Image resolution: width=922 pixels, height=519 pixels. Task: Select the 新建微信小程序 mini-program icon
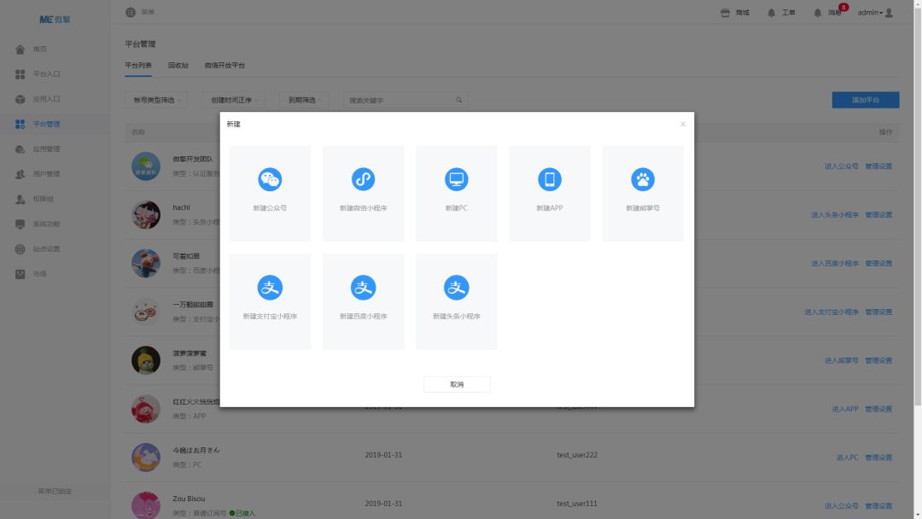(x=363, y=179)
